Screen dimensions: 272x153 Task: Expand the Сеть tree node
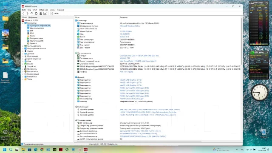coord(23,61)
